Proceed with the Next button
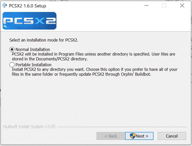This screenshot has height=146, width=192. point(139,136)
